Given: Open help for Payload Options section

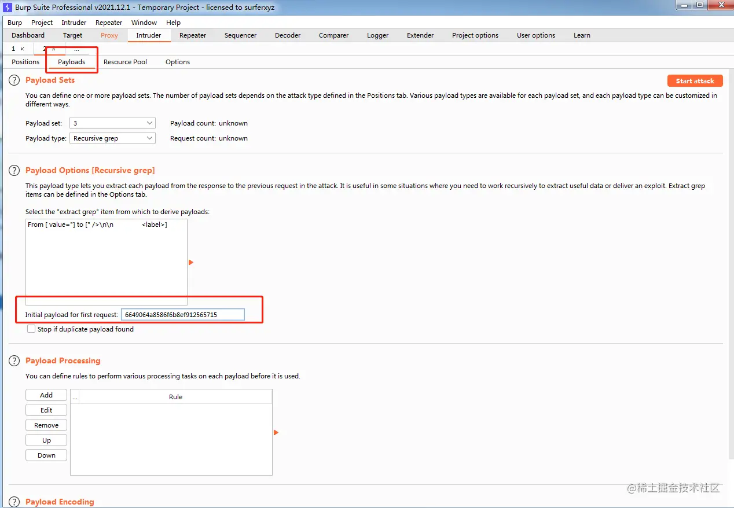Looking at the screenshot, I should coord(14,170).
